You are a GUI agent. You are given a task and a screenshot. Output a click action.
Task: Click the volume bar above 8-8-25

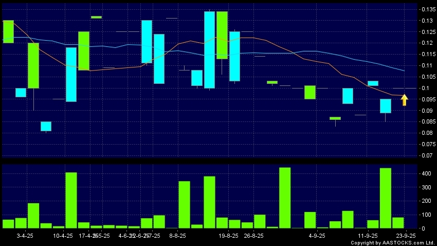pyautogui.click(x=184, y=204)
